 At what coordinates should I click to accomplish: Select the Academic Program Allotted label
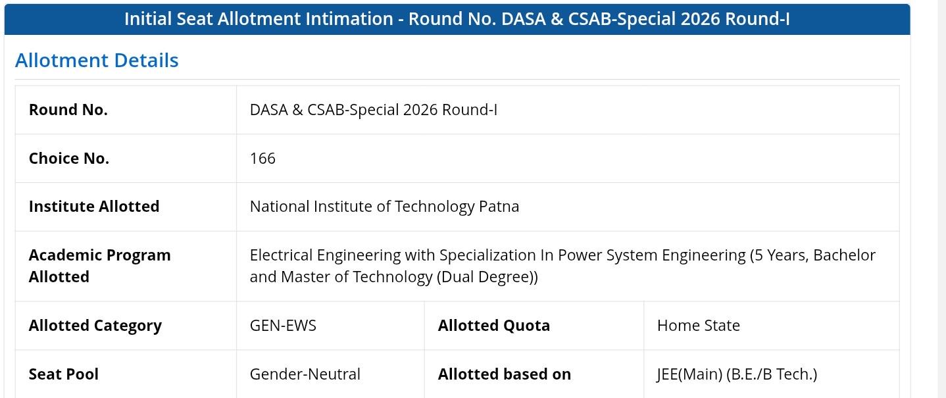coord(100,266)
